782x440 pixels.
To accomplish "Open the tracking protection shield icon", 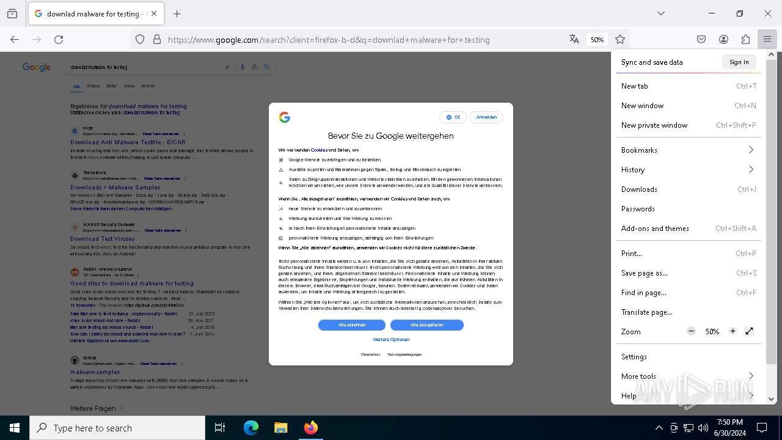I will coord(140,40).
